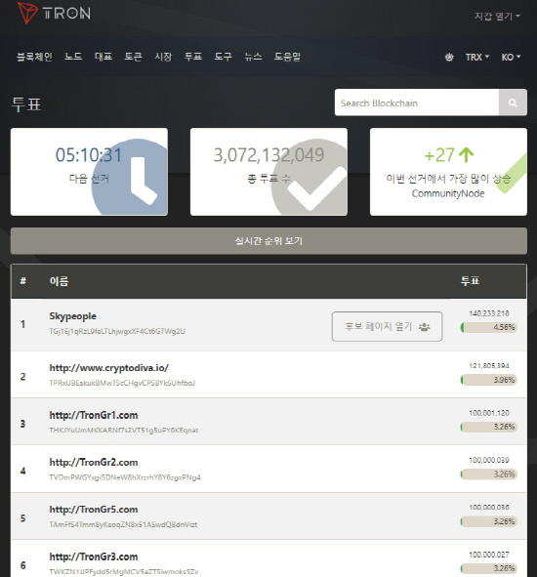This screenshot has width=537, height=577.
Task: Open the 도구 menu
Action: coord(223,57)
